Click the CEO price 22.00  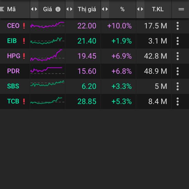point(87,26)
